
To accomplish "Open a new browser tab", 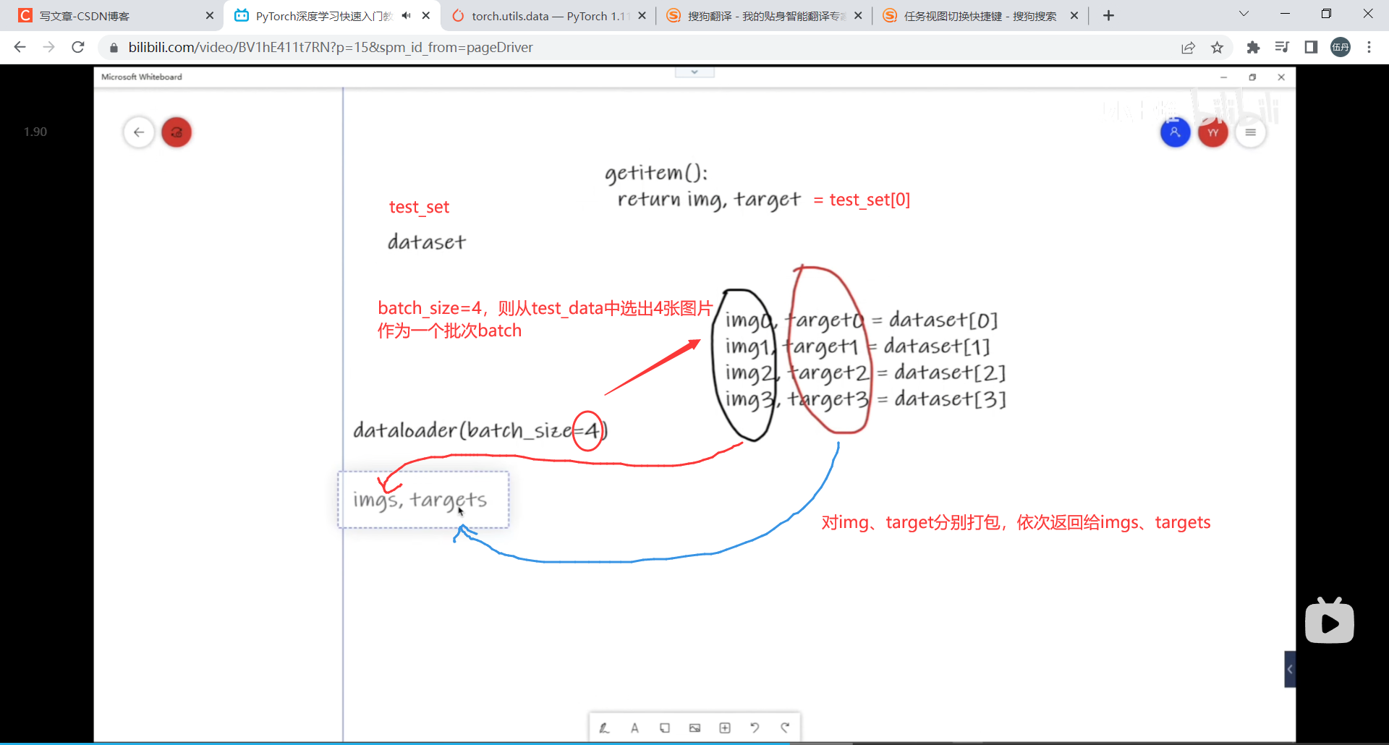I will click(1108, 15).
